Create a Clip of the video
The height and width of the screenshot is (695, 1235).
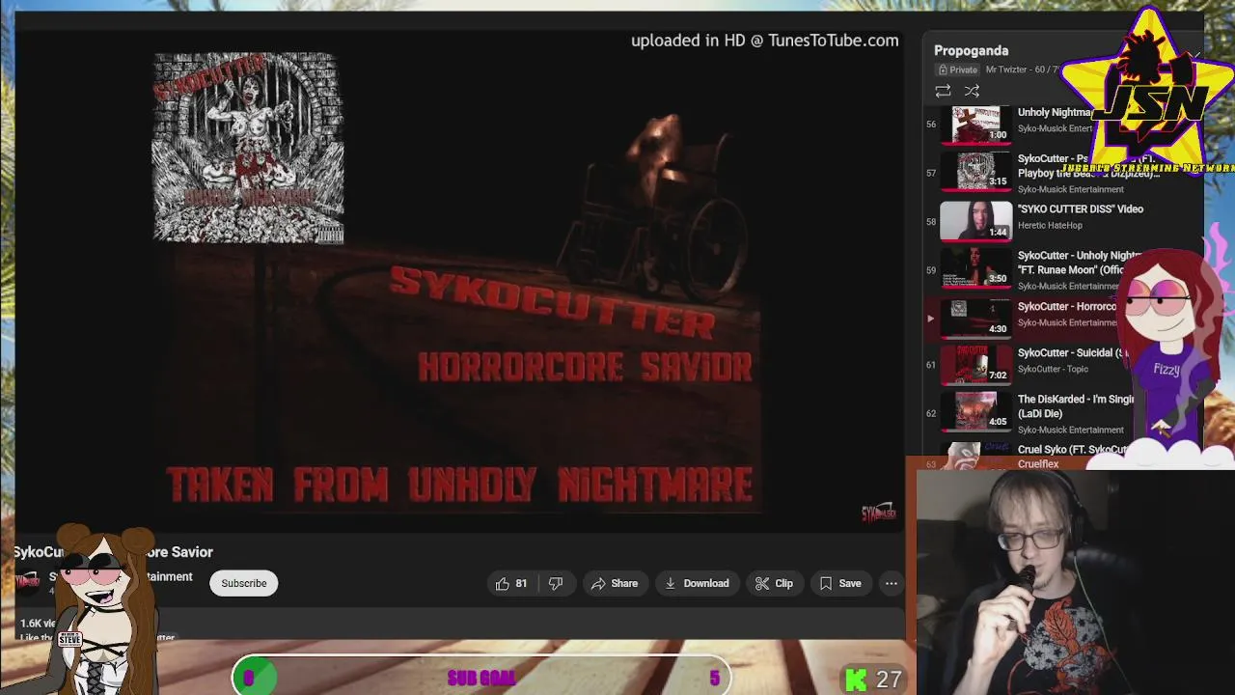(774, 583)
